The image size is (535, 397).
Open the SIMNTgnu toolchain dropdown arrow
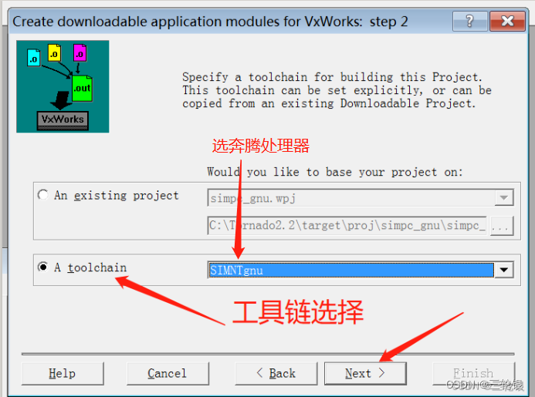pos(504,270)
